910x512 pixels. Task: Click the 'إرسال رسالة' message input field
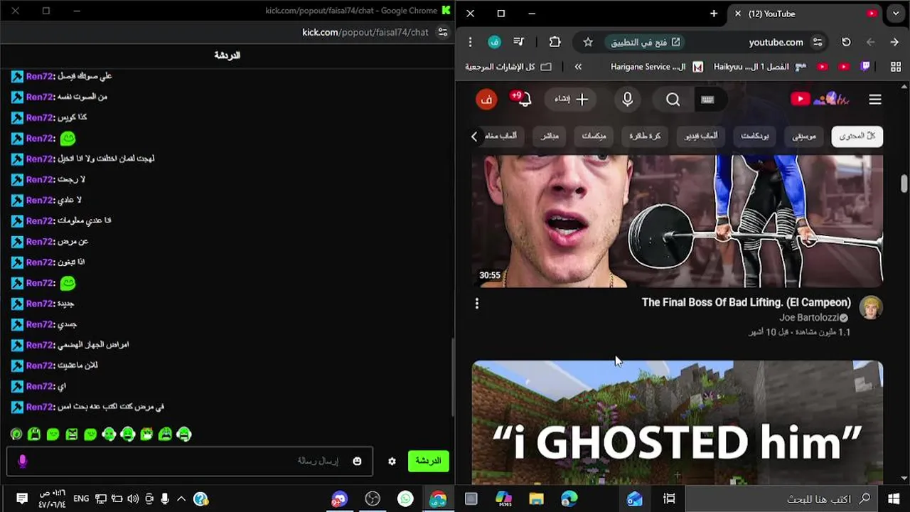pos(188,461)
